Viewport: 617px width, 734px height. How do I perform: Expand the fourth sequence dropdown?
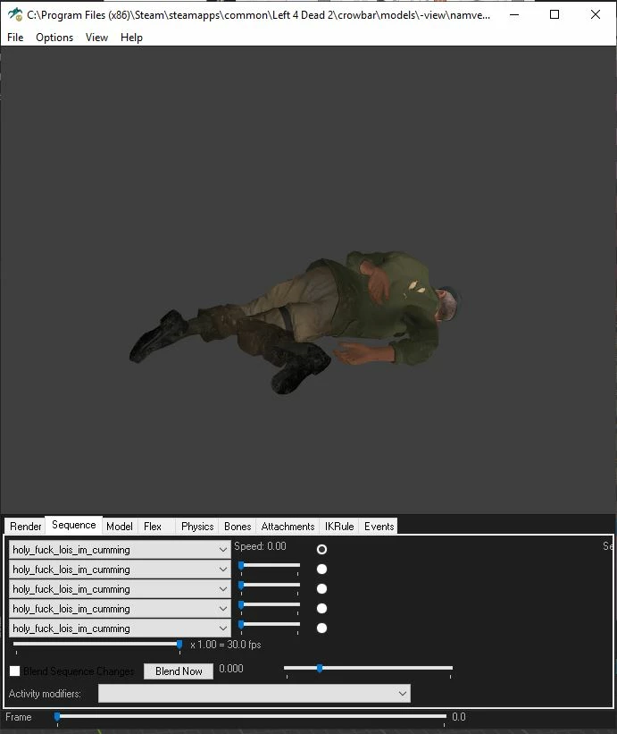click(x=120, y=609)
